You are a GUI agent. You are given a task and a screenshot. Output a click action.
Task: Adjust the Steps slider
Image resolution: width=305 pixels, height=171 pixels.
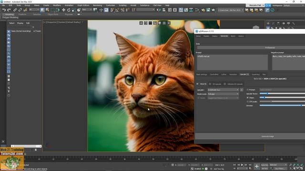point(282,97)
